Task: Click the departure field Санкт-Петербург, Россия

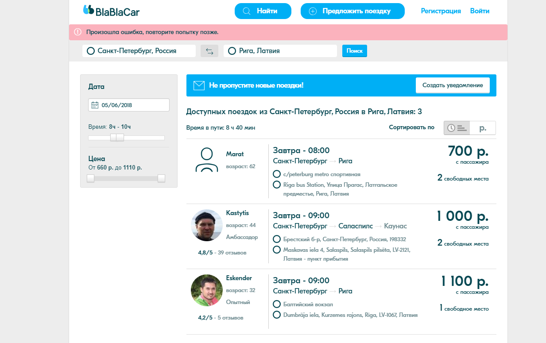Action: click(139, 51)
